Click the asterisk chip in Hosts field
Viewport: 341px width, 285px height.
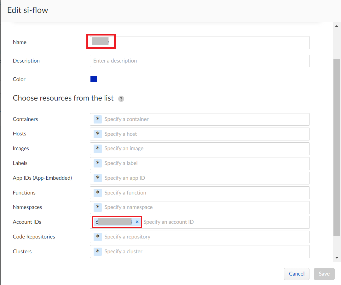coord(98,134)
